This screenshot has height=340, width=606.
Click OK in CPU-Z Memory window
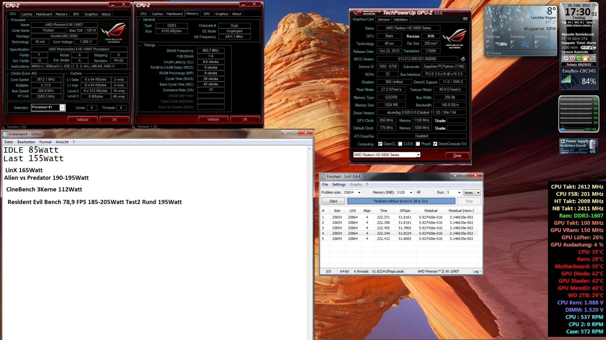(245, 119)
